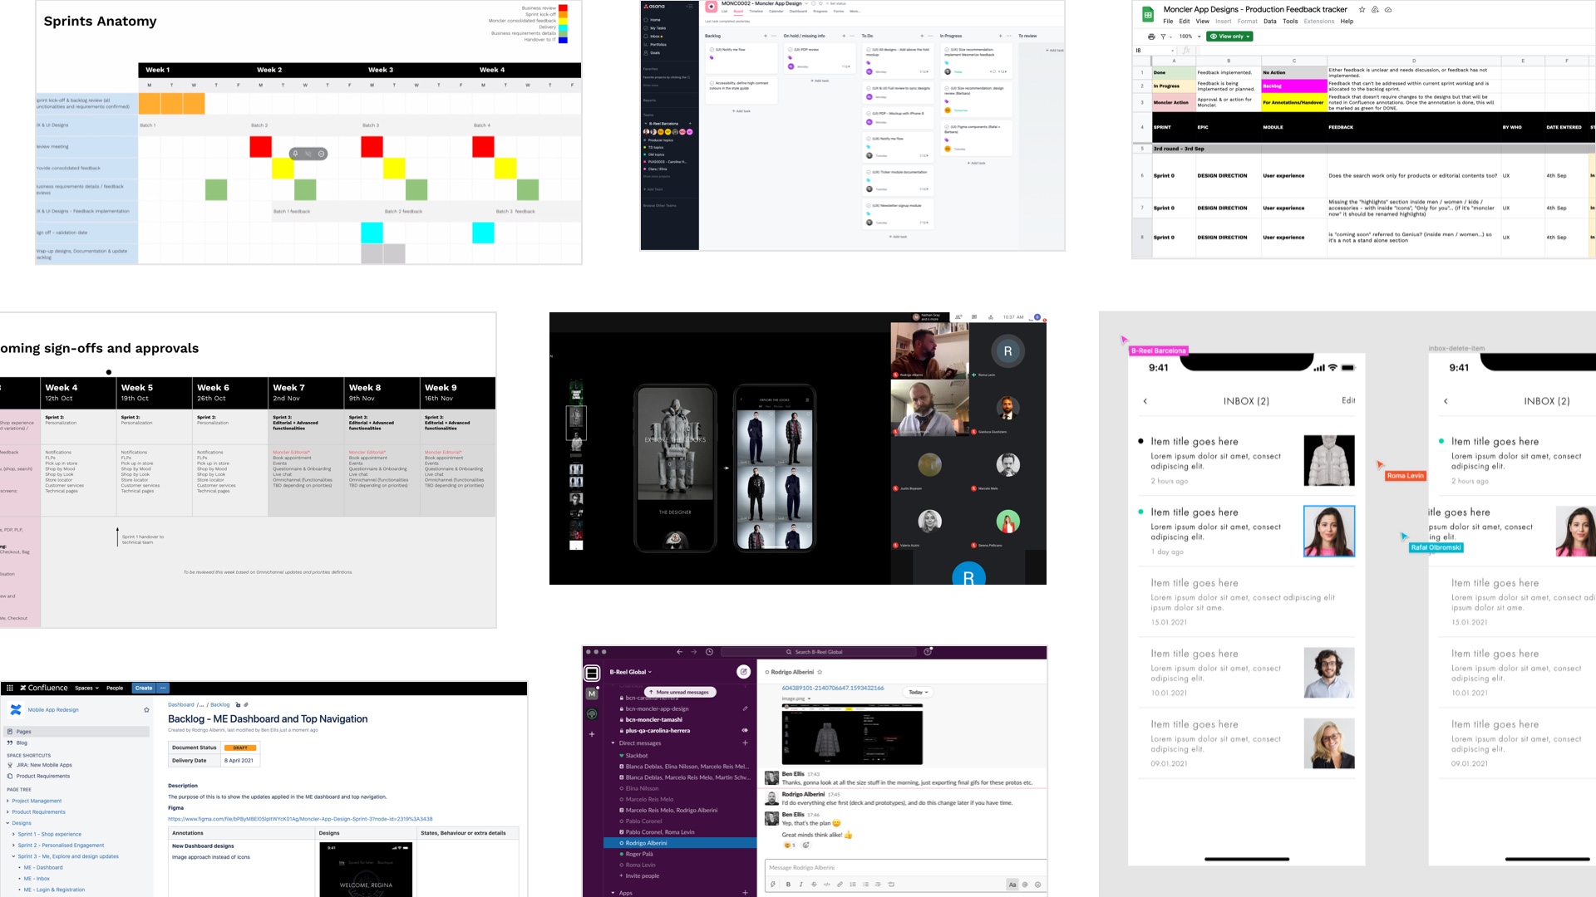Open the Figma URL link
The width and height of the screenshot is (1596, 897).
300,819
